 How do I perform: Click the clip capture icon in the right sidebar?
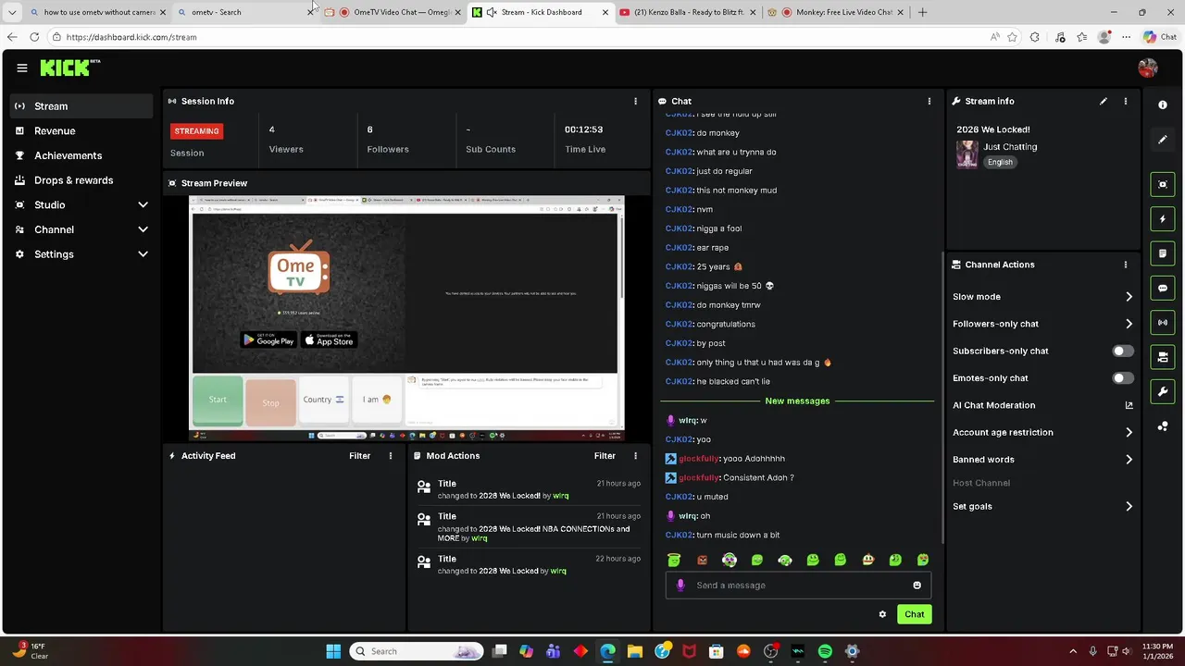click(x=1163, y=184)
